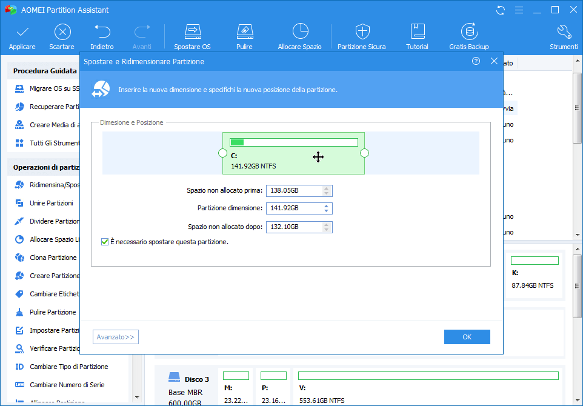
Task: Click Procedura Guidata section header
Action: tap(45, 71)
